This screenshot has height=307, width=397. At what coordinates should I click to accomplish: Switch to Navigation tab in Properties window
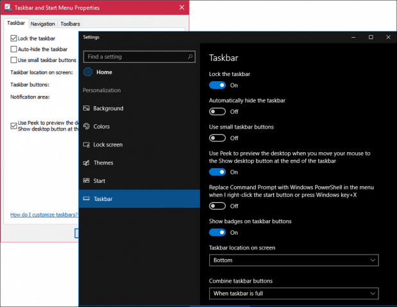43,24
